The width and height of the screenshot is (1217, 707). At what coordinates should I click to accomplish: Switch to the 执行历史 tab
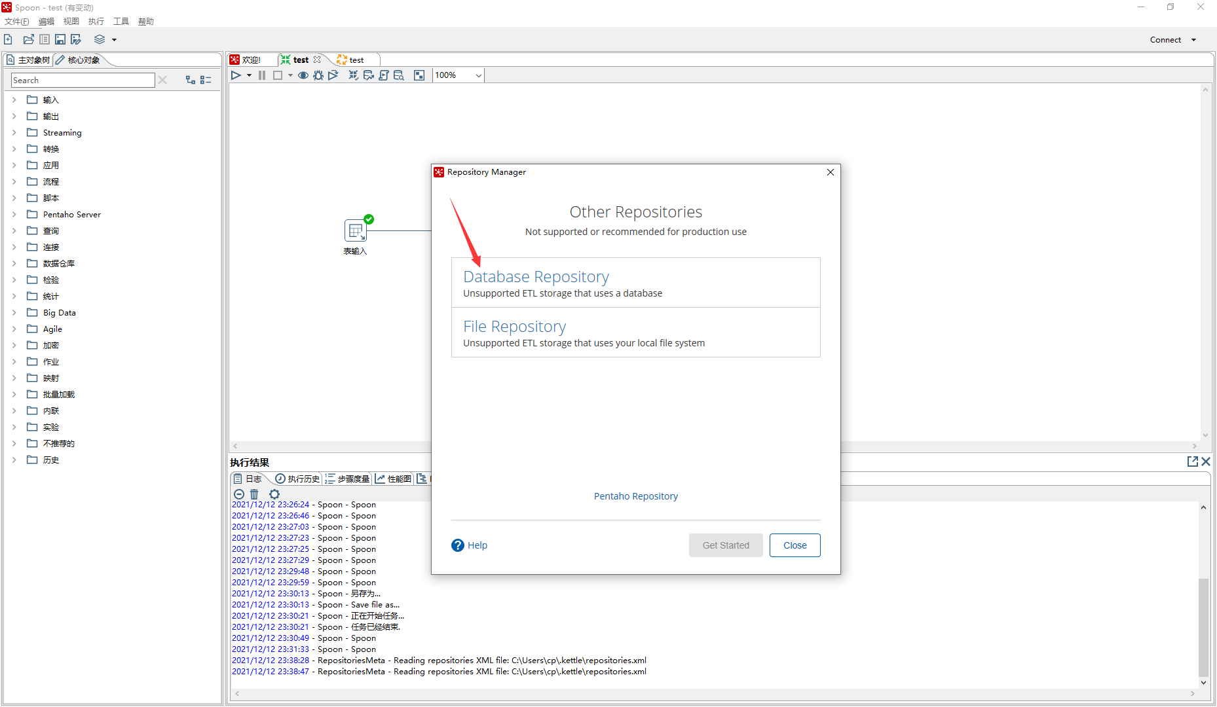[x=297, y=479]
